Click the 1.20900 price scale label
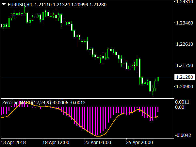 (x=185, y=87)
